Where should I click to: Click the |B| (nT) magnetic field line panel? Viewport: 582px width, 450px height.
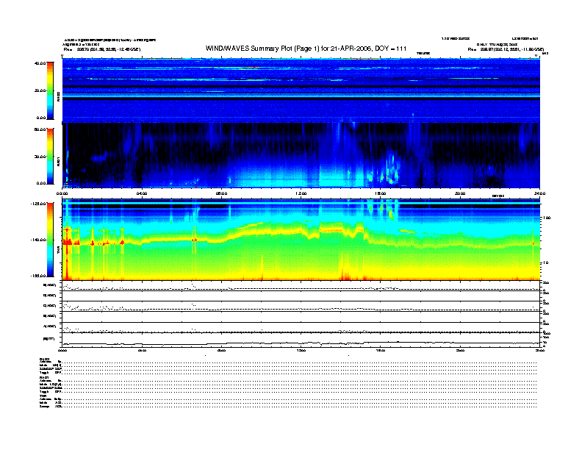[x=301, y=340]
